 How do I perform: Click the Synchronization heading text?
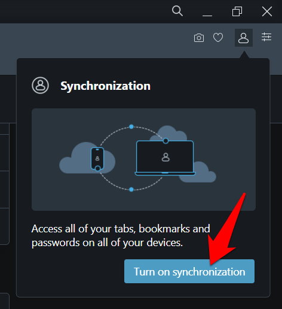click(x=105, y=86)
